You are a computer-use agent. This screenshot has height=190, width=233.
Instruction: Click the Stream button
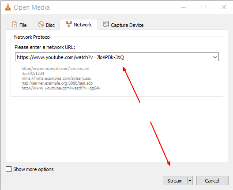175,181
